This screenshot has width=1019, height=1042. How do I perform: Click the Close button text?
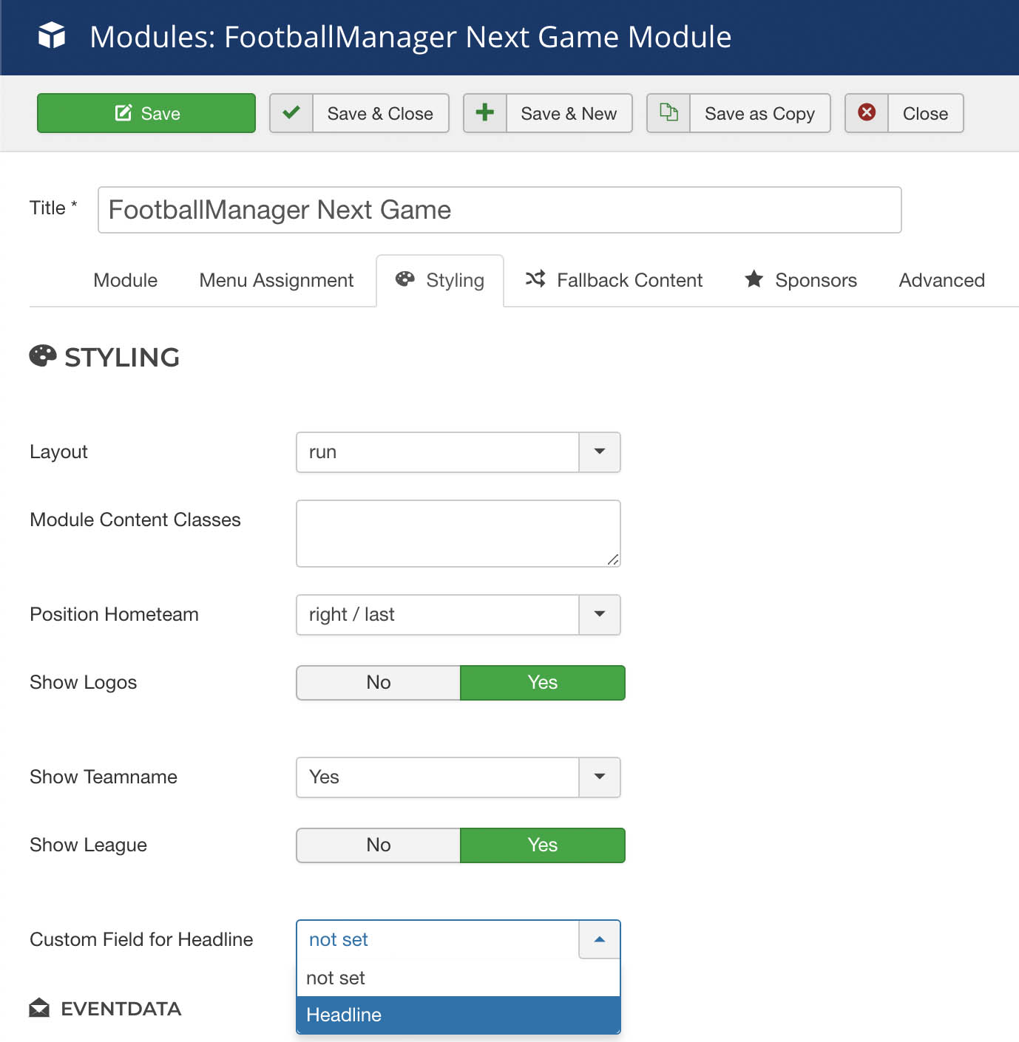click(925, 113)
